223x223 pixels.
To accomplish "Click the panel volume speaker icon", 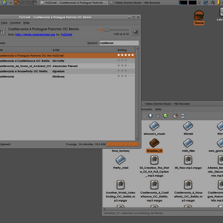I will click(x=199, y=3).
